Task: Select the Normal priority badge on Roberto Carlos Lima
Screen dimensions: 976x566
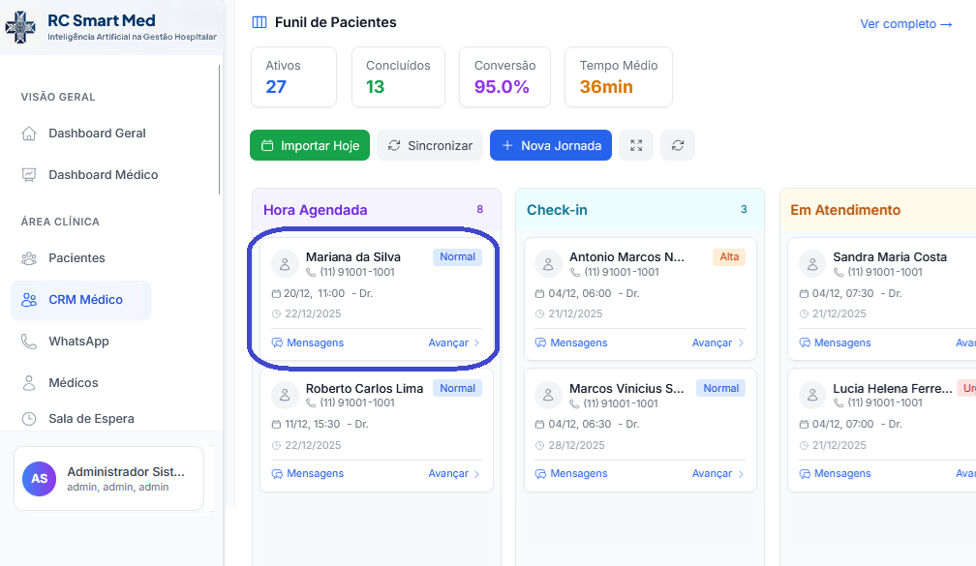Action: [x=457, y=388]
